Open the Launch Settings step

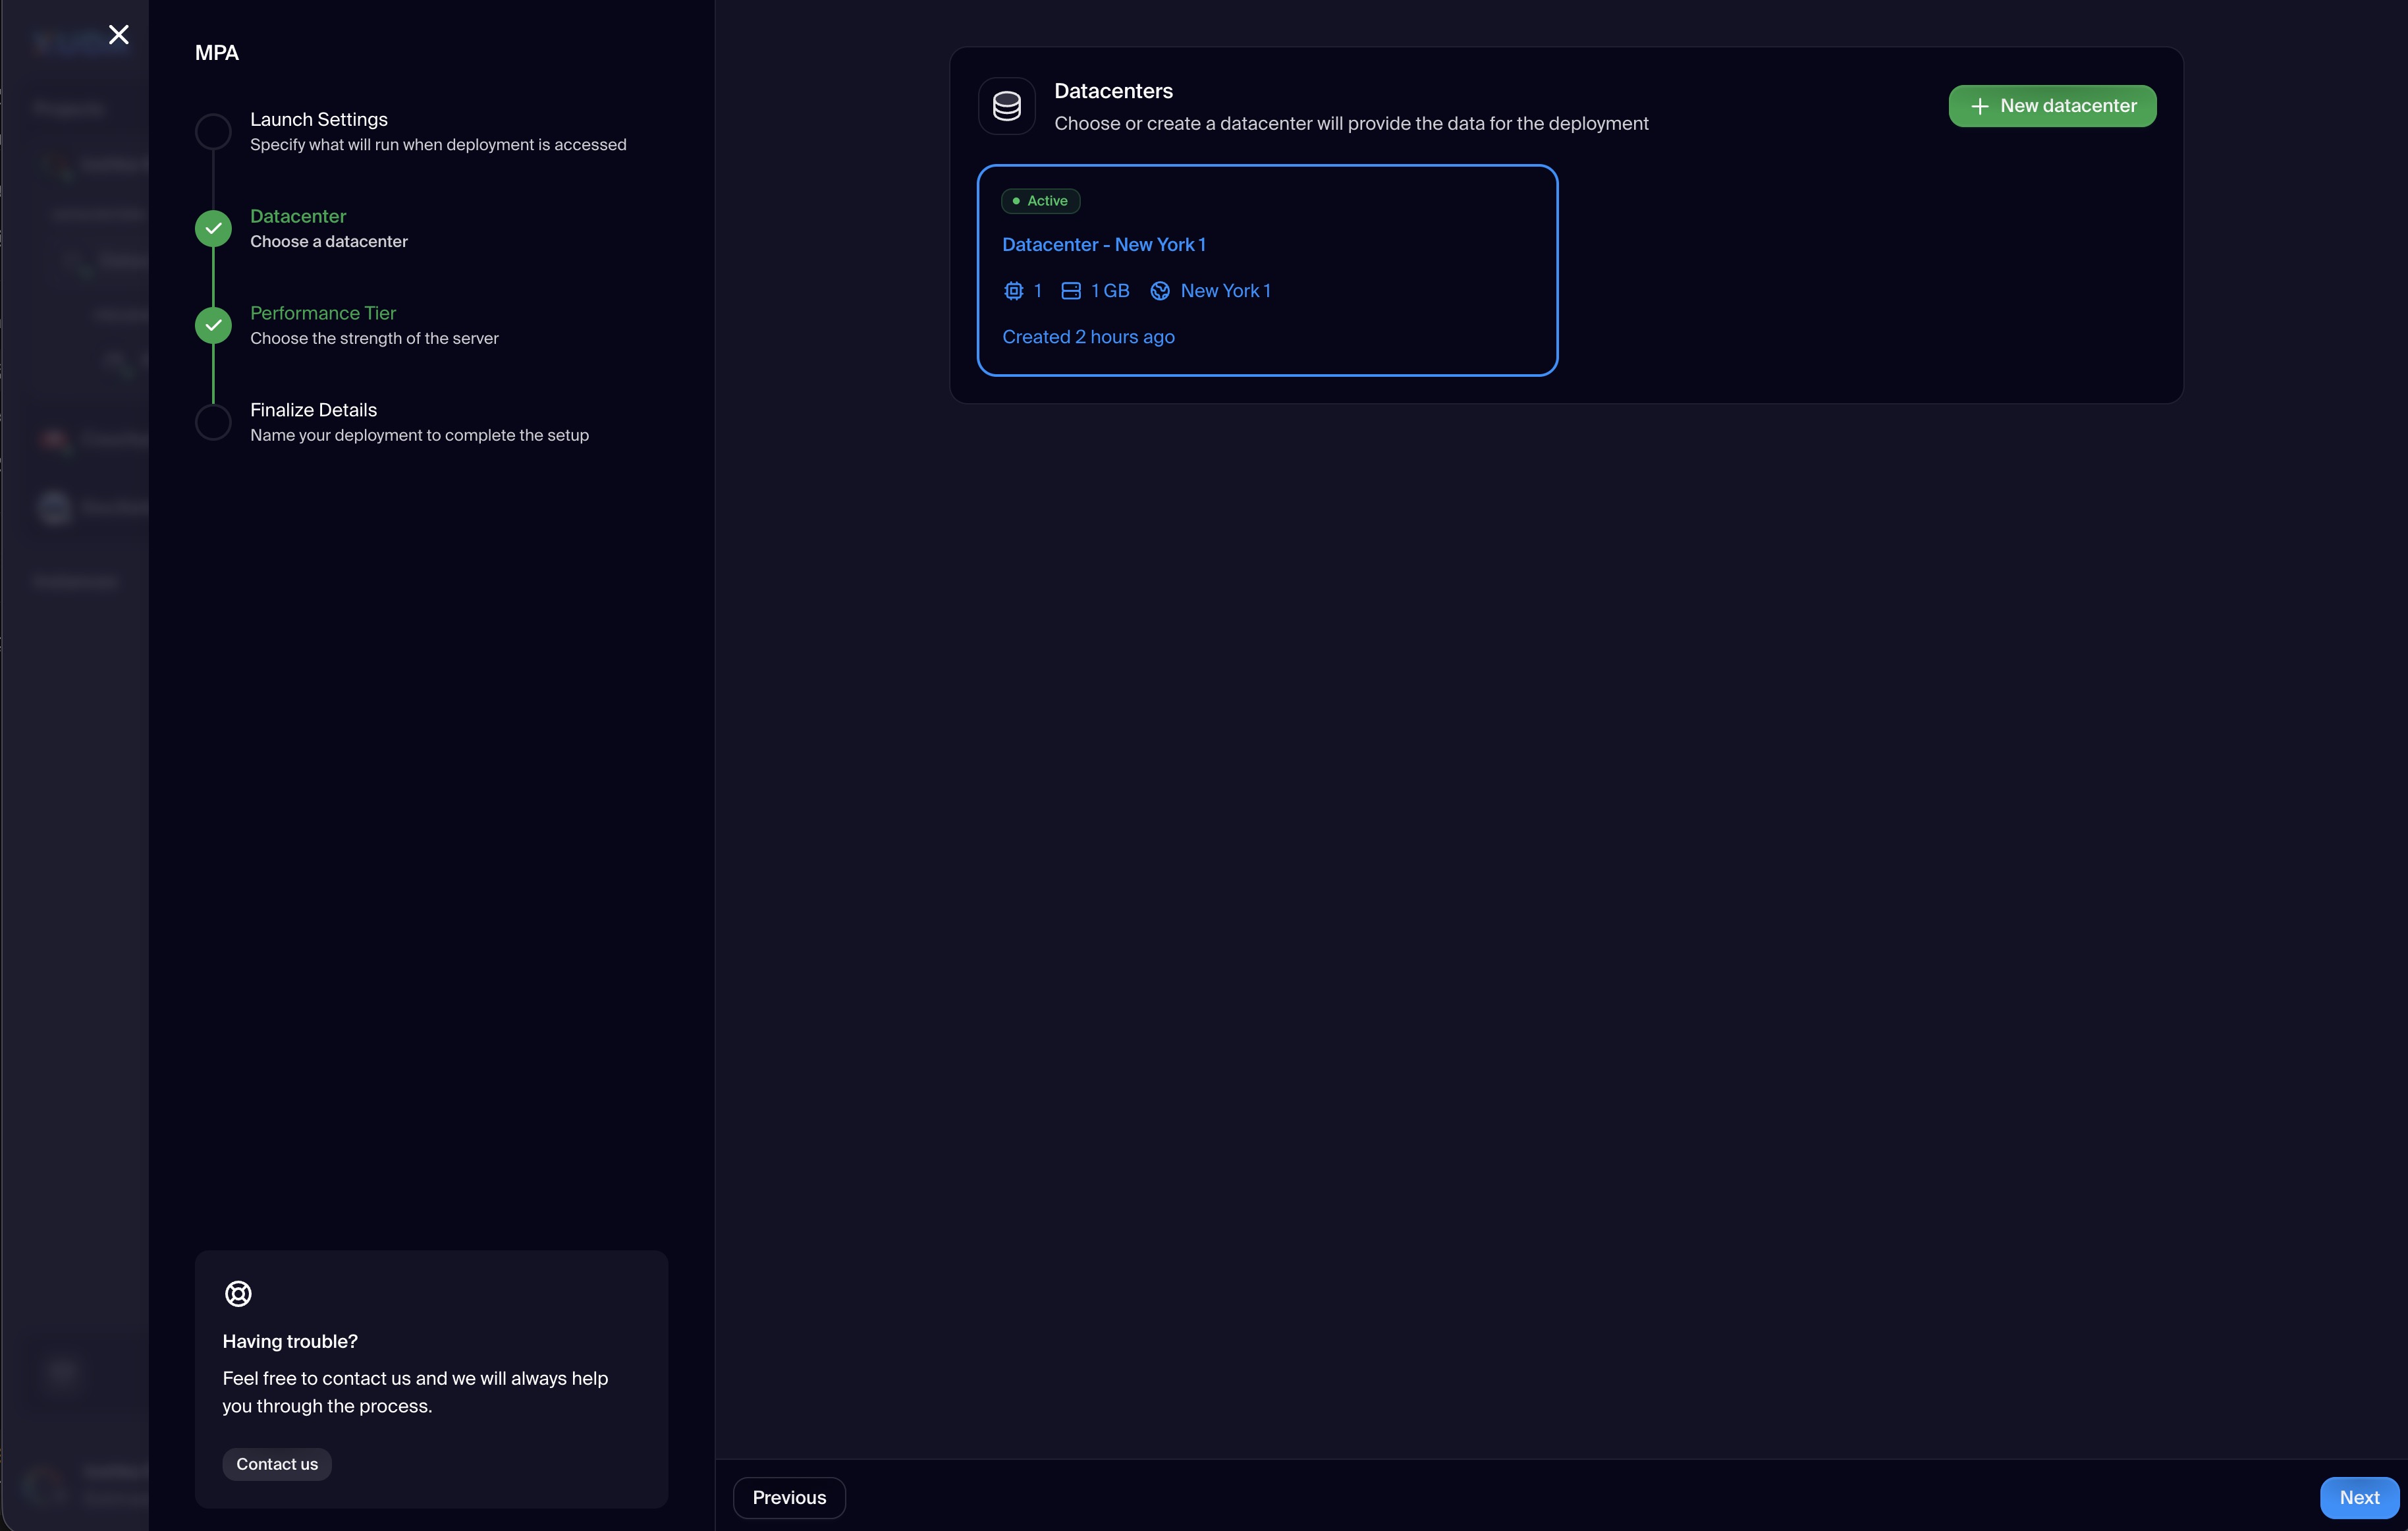tap(318, 119)
